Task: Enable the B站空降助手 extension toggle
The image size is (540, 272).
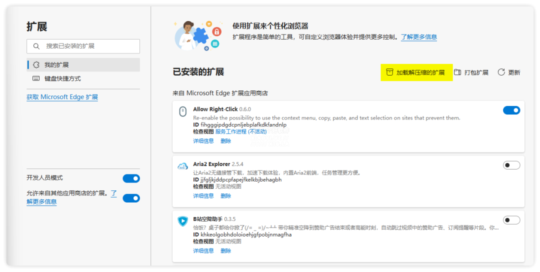Action: (511, 220)
